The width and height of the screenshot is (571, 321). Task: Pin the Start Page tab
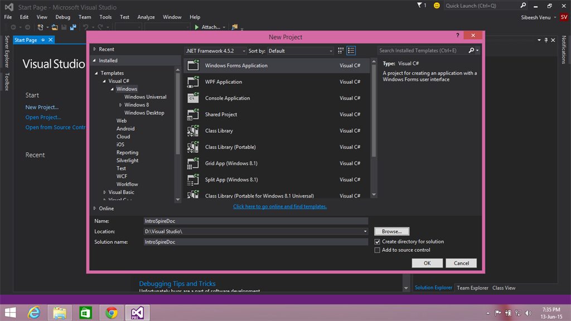pyautogui.click(x=43, y=40)
